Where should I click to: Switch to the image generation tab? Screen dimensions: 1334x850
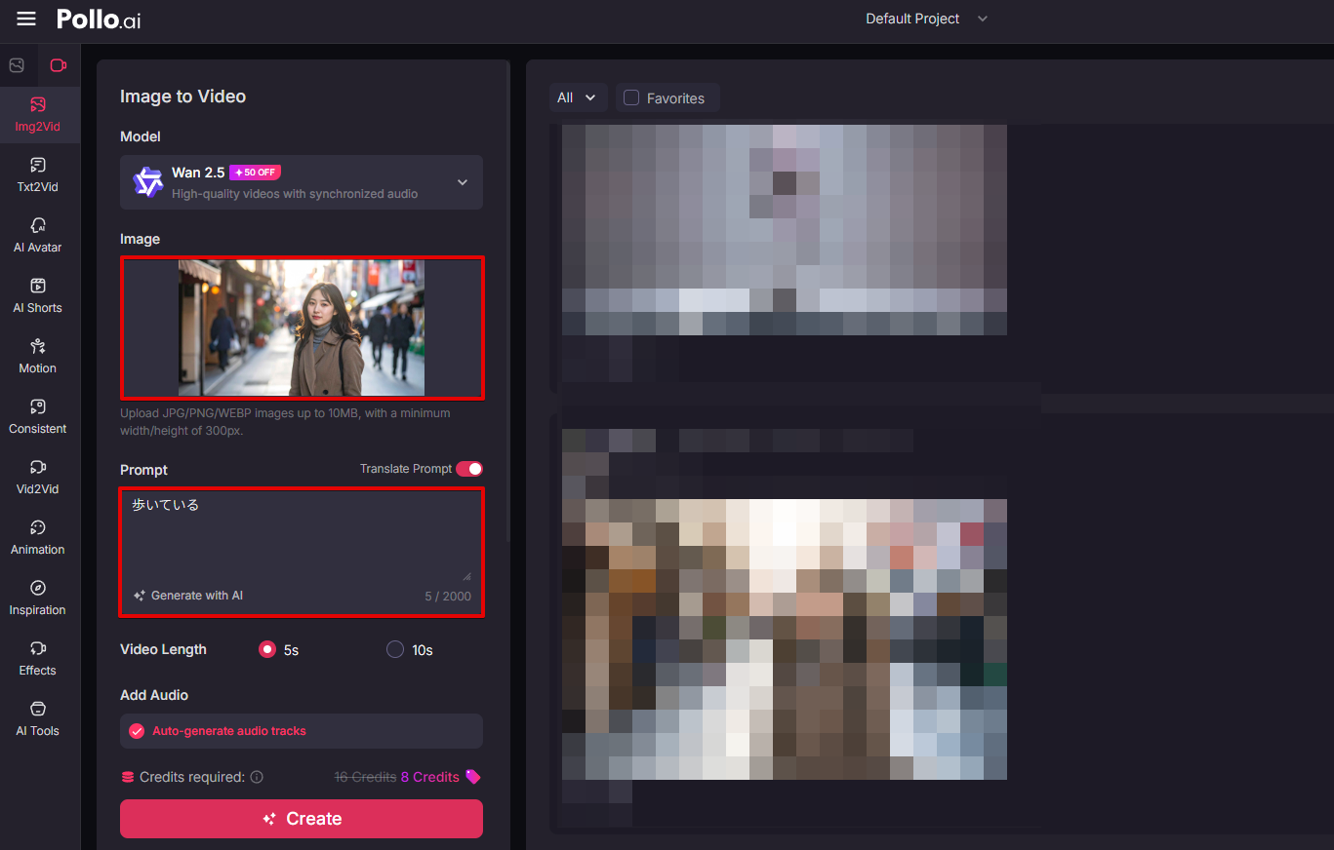click(17, 65)
